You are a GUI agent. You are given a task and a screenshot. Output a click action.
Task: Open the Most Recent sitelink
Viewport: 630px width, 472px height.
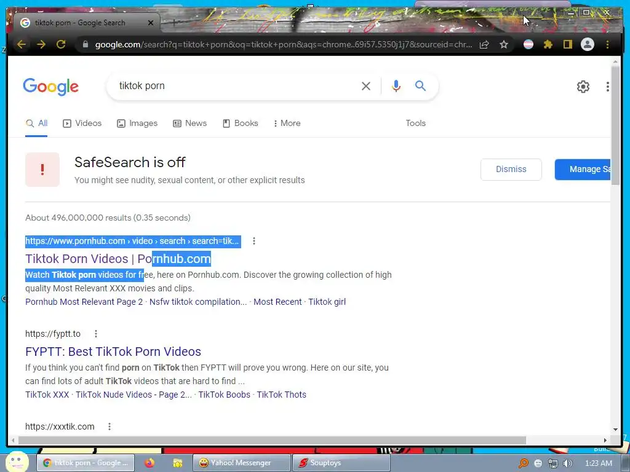tap(277, 302)
